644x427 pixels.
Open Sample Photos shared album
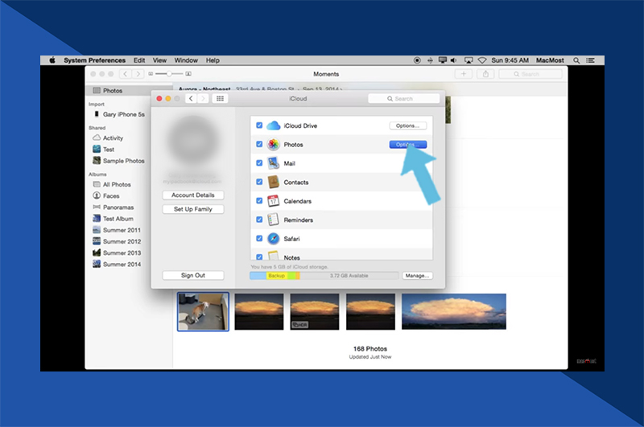point(118,161)
